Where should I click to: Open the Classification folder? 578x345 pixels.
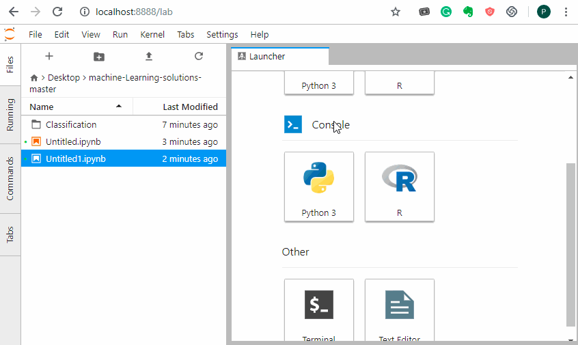click(71, 125)
